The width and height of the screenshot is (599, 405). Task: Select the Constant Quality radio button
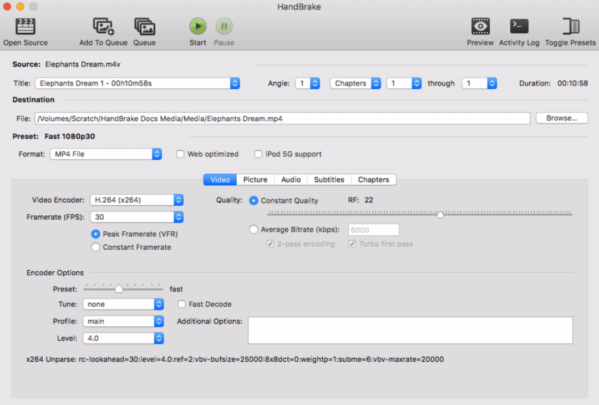pyautogui.click(x=253, y=201)
